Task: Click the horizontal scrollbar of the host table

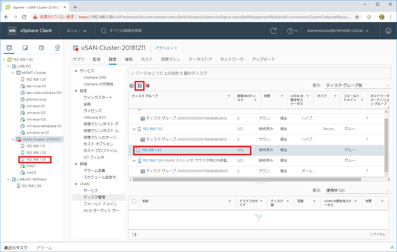Action: [247, 180]
